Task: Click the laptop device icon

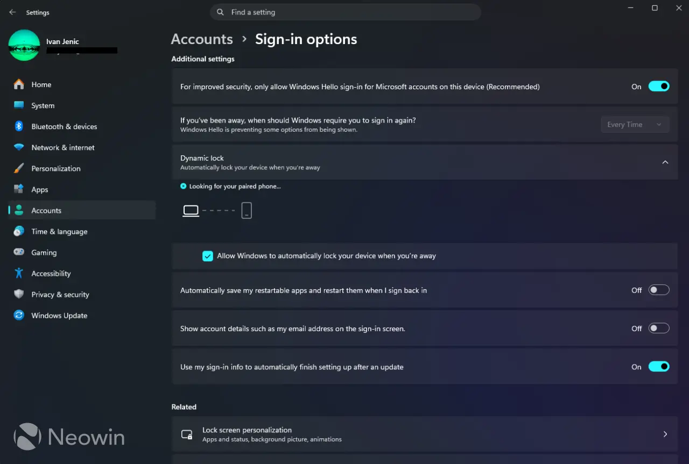Action: click(x=191, y=211)
